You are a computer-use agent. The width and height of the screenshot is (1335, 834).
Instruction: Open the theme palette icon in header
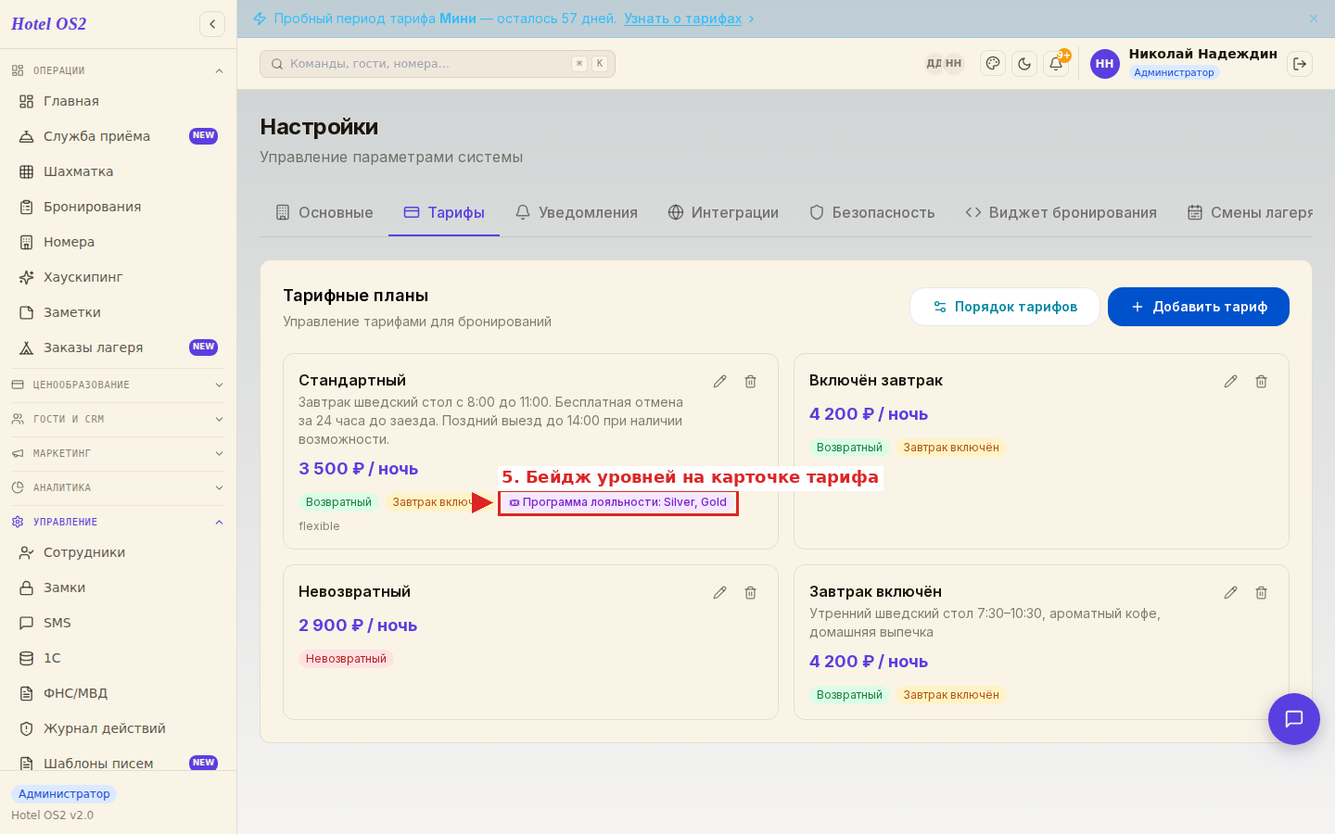tap(993, 64)
